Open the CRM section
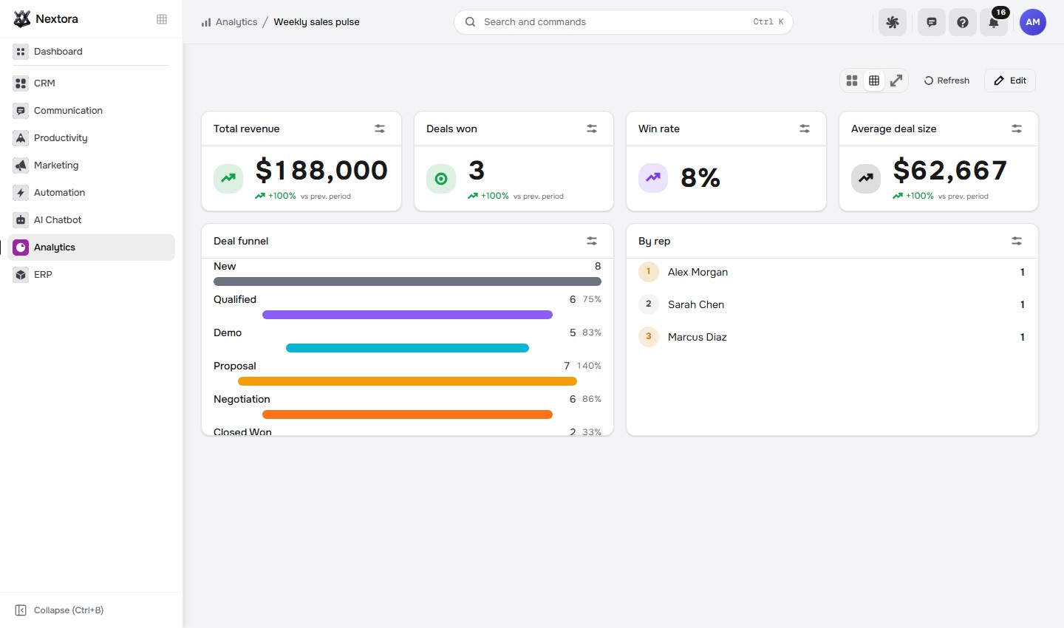This screenshot has width=1064, height=628. (91, 83)
